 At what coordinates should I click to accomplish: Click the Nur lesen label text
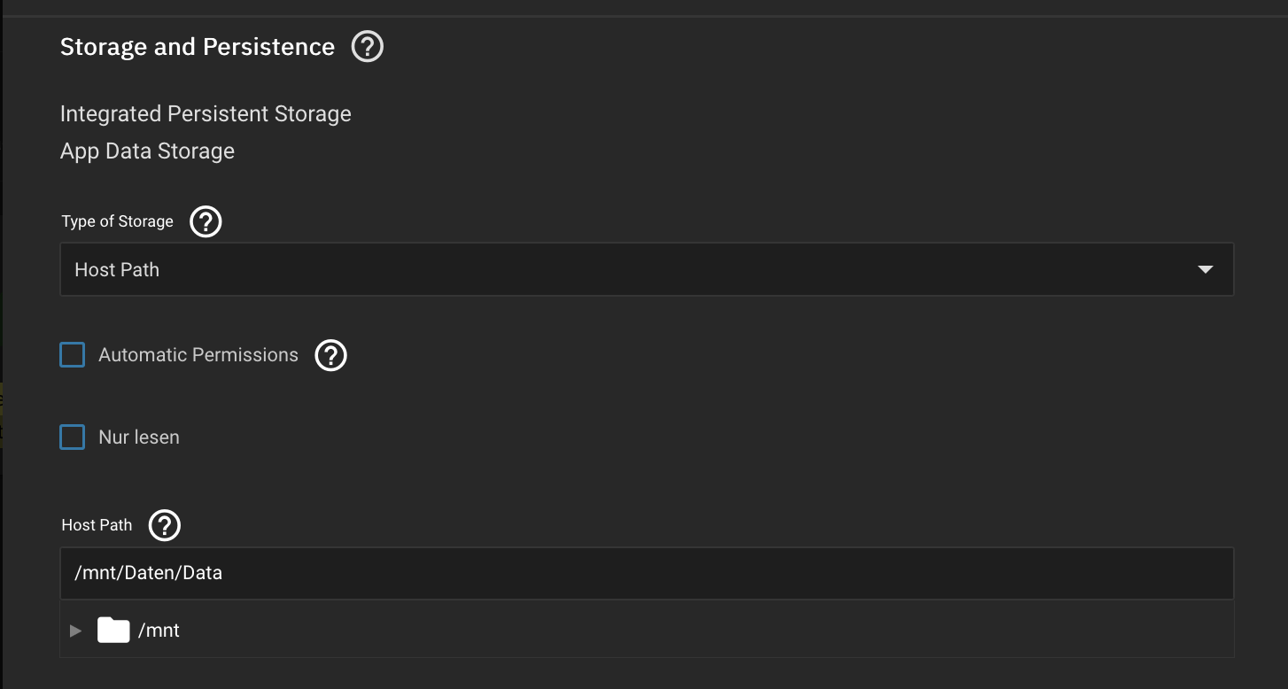tap(139, 437)
